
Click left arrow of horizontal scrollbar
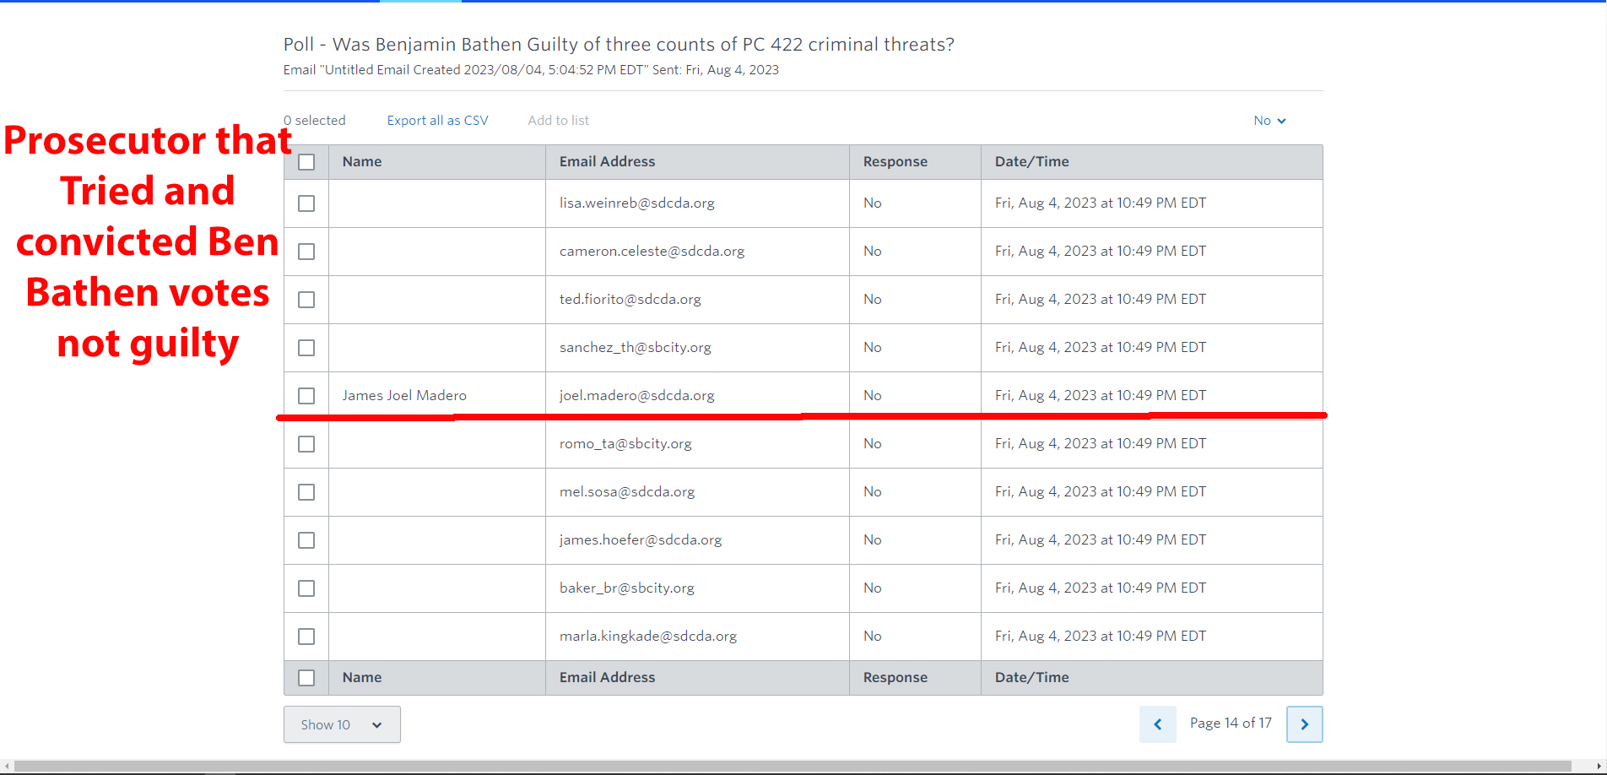point(7,767)
